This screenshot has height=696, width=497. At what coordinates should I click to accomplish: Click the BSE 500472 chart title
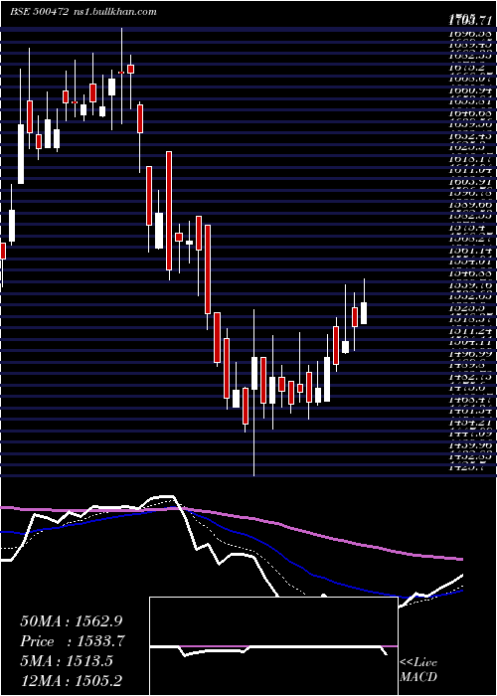click(83, 12)
